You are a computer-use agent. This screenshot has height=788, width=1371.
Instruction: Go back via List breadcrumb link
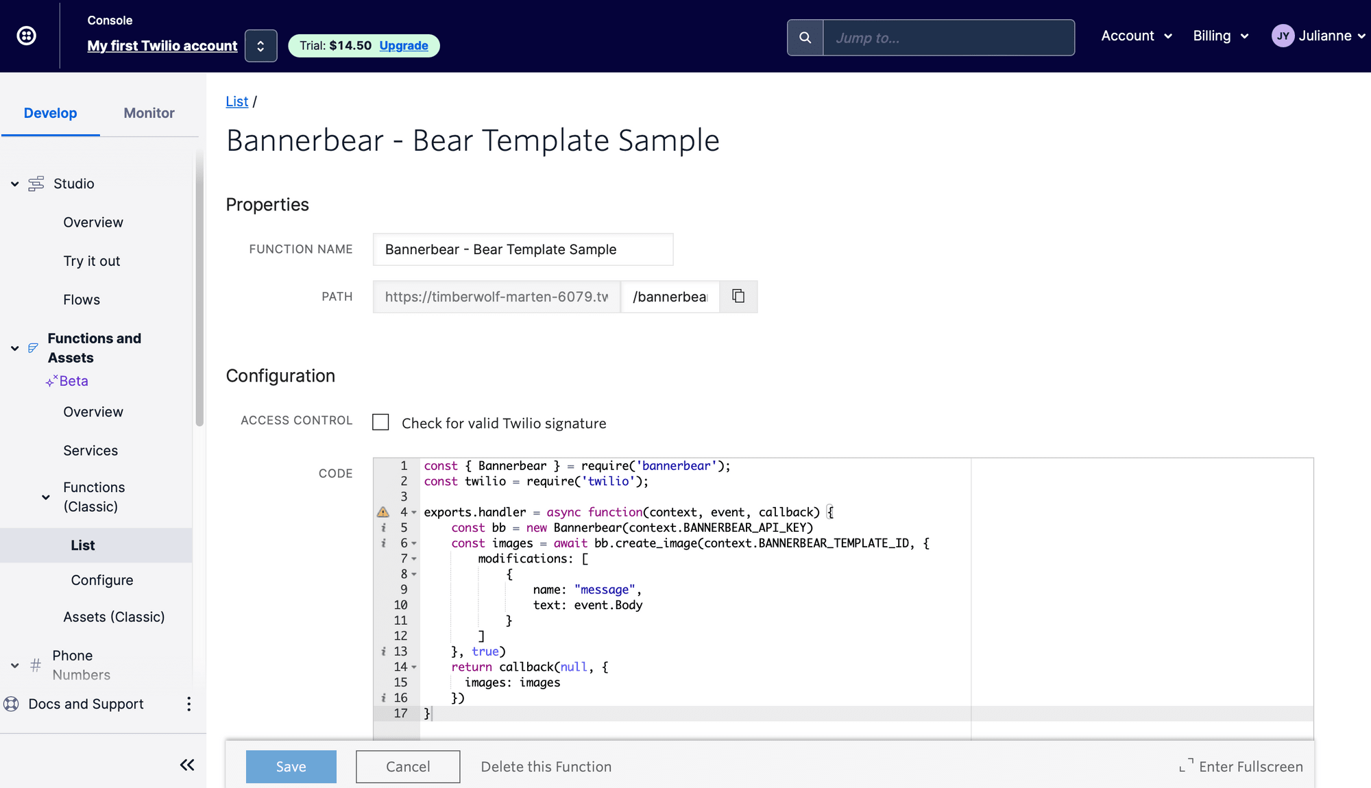(x=236, y=101)
